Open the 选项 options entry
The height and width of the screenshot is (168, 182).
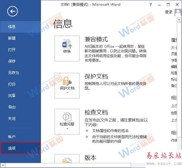[20, 148]
